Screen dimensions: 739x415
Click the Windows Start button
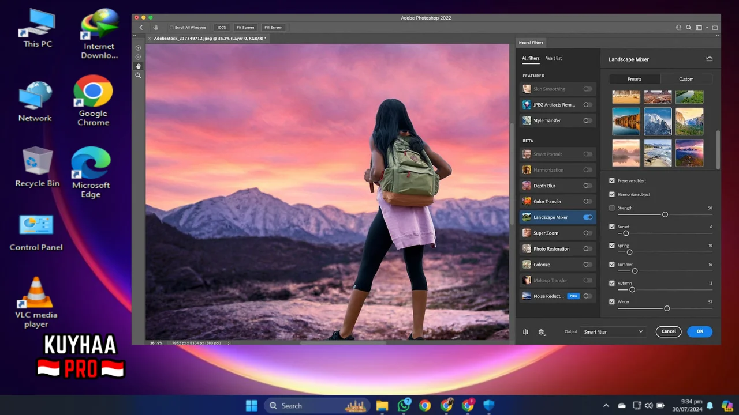[x=252, y=406]
